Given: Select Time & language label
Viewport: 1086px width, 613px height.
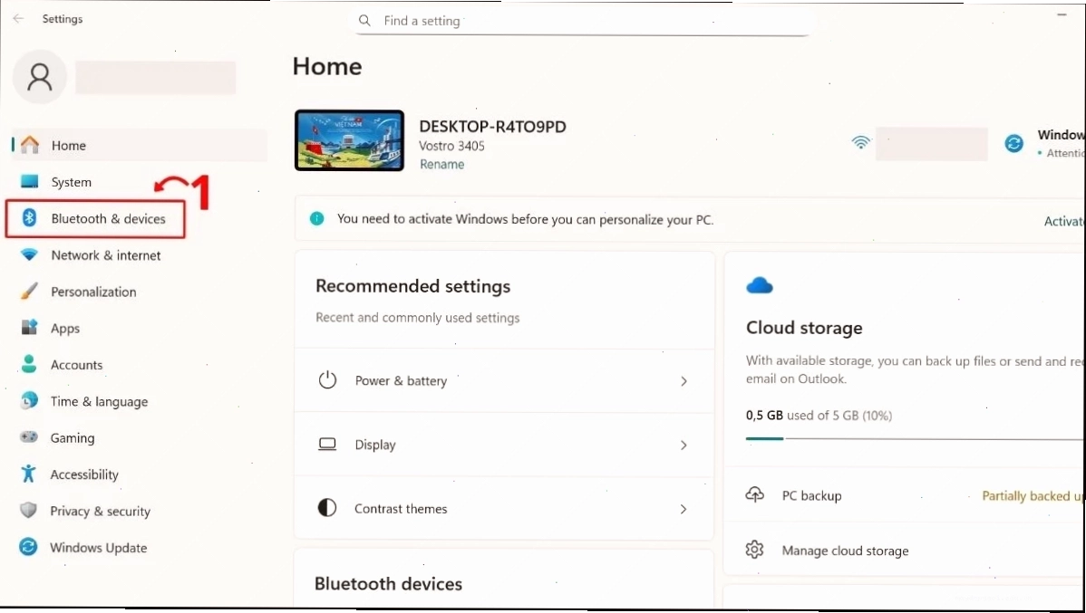Looking at the screenshot, I should 99,401.
